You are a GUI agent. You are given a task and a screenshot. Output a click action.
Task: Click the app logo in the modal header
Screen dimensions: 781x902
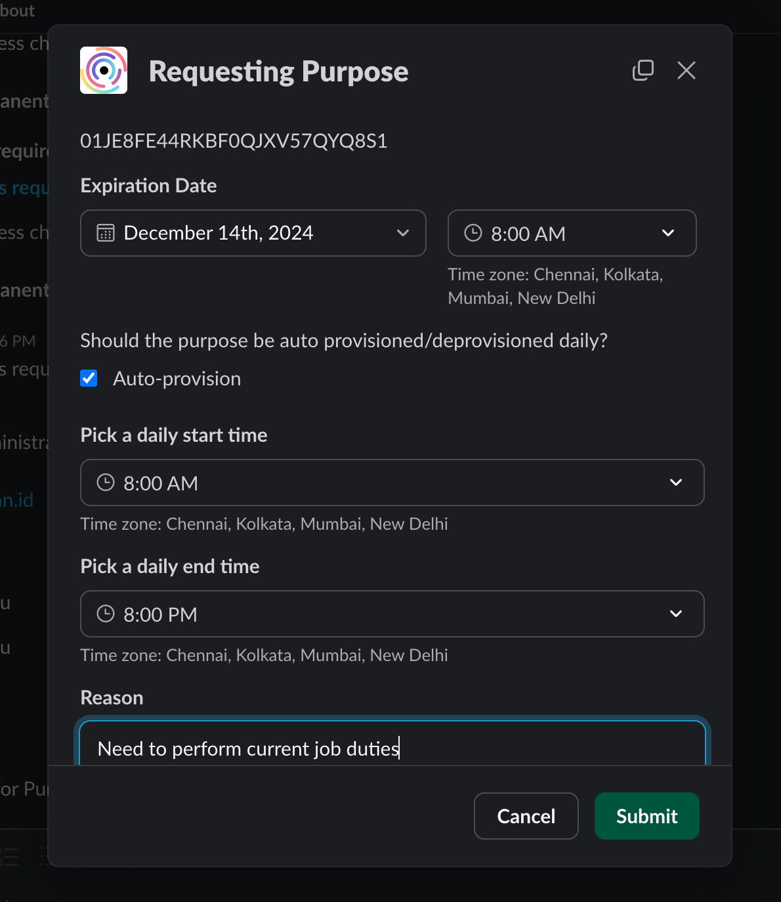tap(104, 70)
